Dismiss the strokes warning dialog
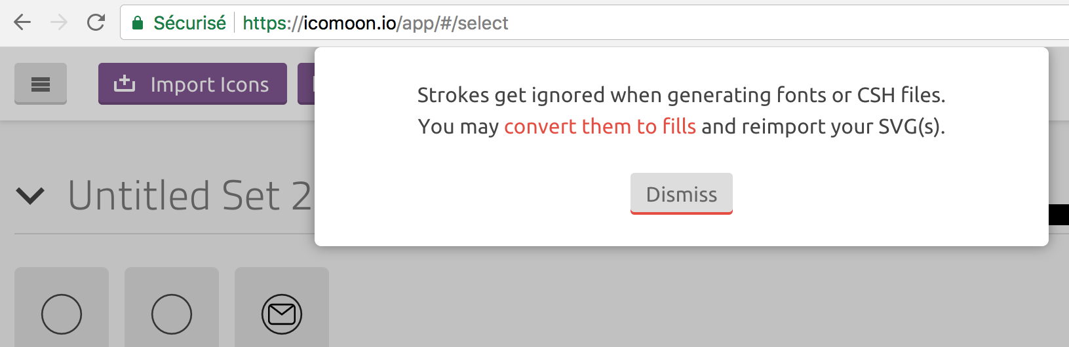Screen dimensions: 1069x347 [682, 194]
